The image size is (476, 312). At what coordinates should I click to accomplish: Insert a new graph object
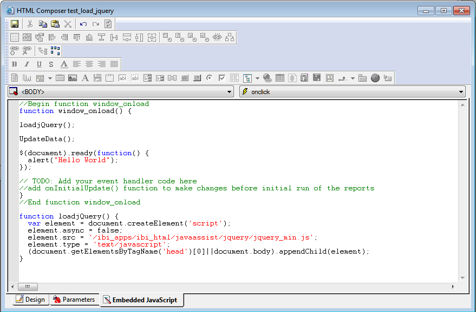coord(27,78)
